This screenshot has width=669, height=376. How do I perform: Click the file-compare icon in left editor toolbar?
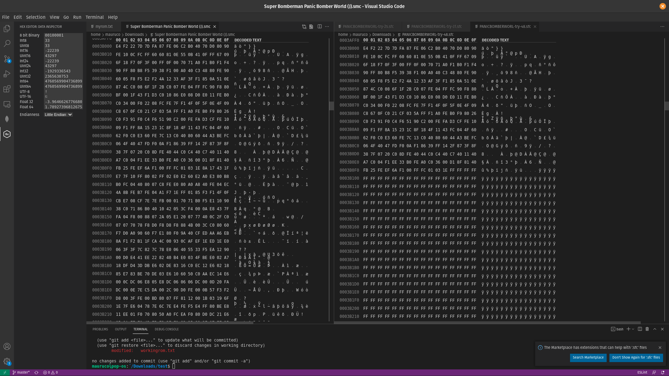(311, 26)
